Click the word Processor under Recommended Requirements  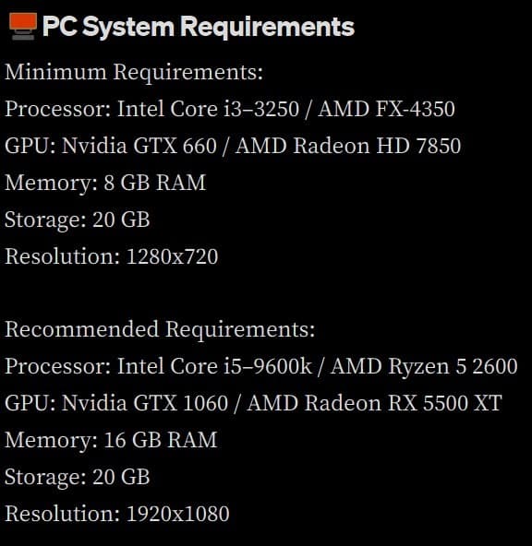pos(55,366)
